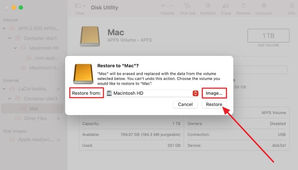Cancel the restore dialog

pos(185,104)
